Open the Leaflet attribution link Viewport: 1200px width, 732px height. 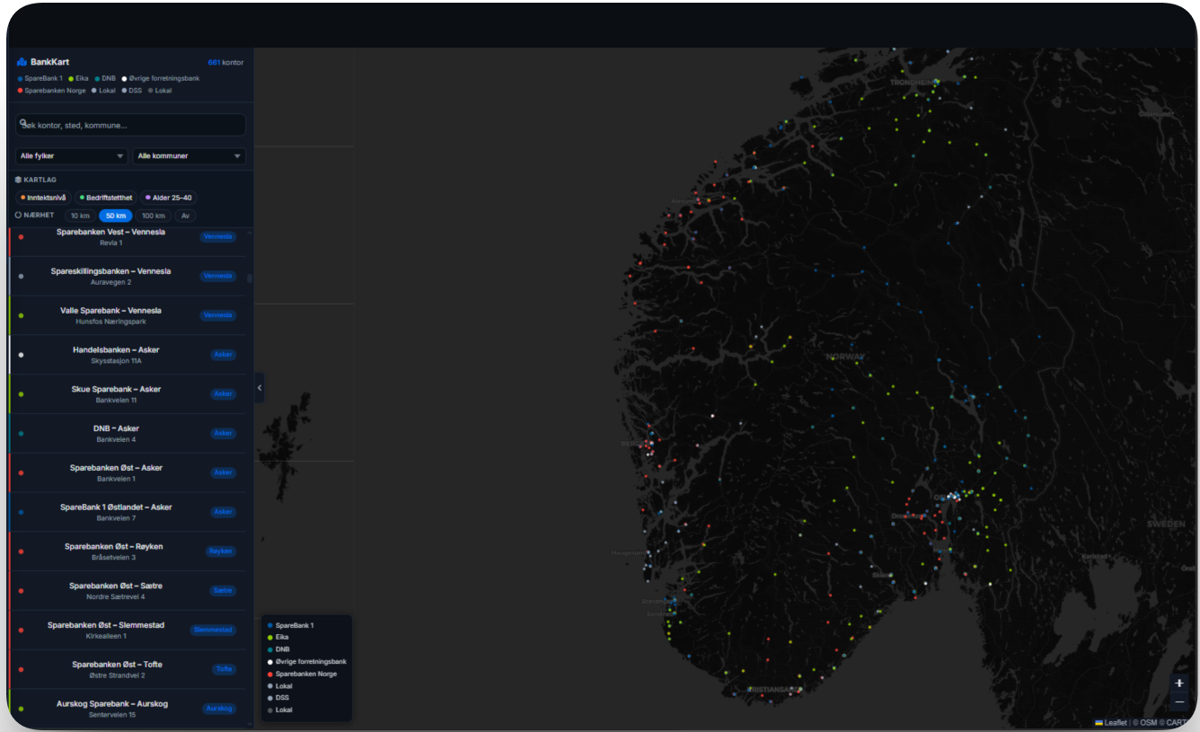(x=1111, y=722)
